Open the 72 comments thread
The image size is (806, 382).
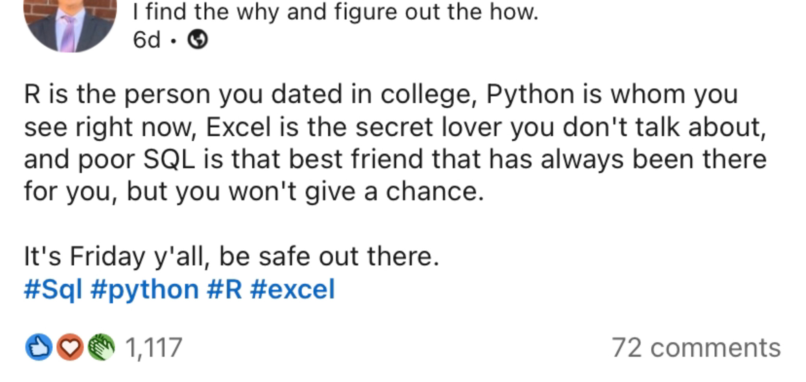point(696,348)
